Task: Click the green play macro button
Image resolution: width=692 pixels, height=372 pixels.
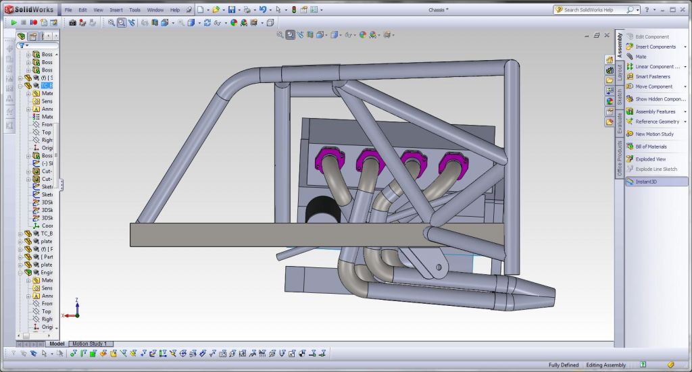Action: click(14, 22)
